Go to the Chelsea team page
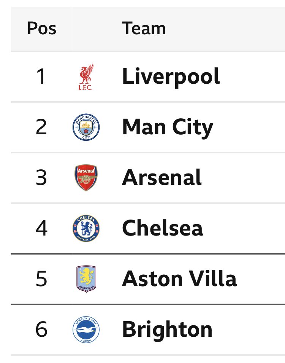This screenshot has height=363, width=285. coord(163,228)
